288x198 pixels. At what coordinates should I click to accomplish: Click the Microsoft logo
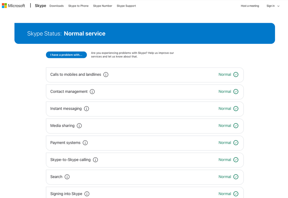(13, 5)
